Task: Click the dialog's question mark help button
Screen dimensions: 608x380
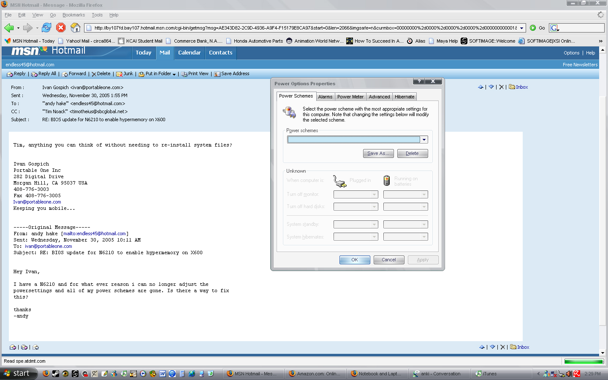Action: point(419,81)
